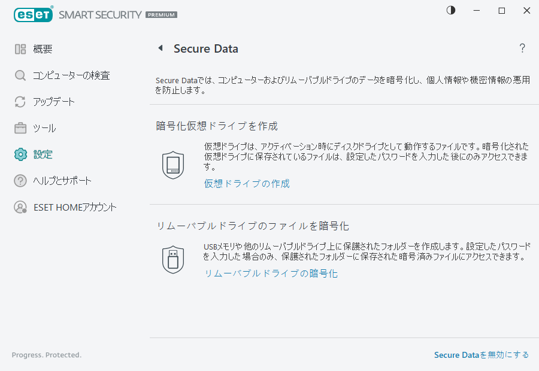
Task: Open help via the ? icon
Action: [522, 48]
